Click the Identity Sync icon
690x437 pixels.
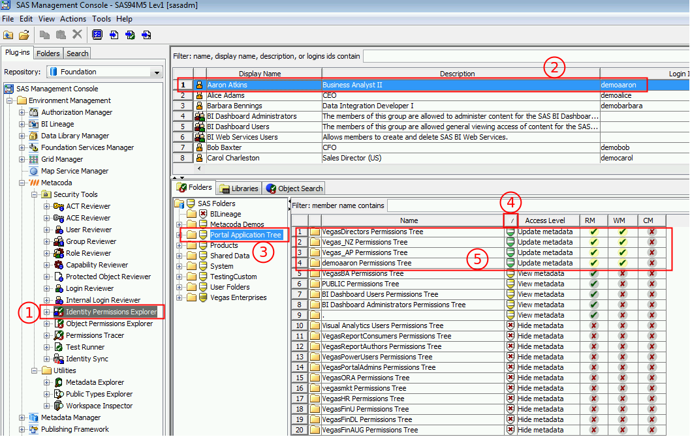point(59,359)
